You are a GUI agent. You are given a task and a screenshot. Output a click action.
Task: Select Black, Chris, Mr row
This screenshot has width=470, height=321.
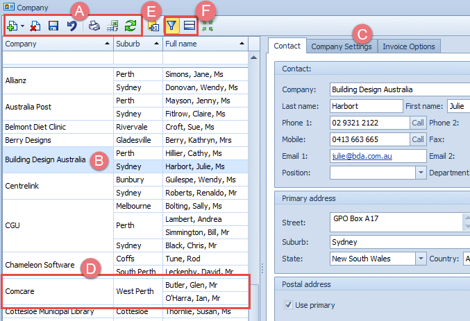[x=205, y=245]
